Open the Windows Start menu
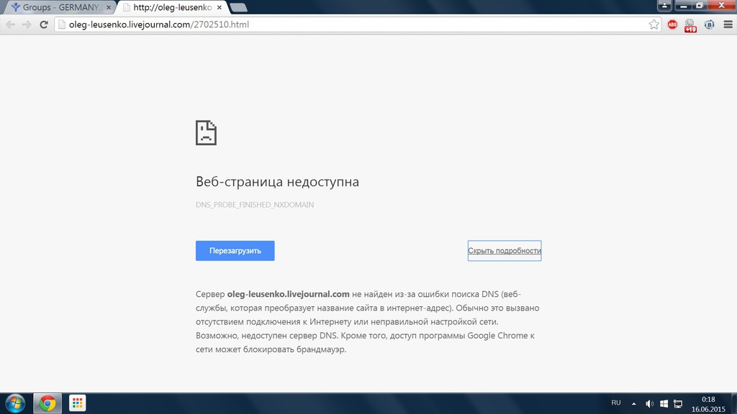This screenshot has width=737, height=414. [x=15, y=403]
